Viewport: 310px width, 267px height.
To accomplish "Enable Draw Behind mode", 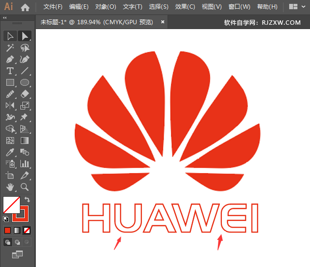I will point(17,242).
